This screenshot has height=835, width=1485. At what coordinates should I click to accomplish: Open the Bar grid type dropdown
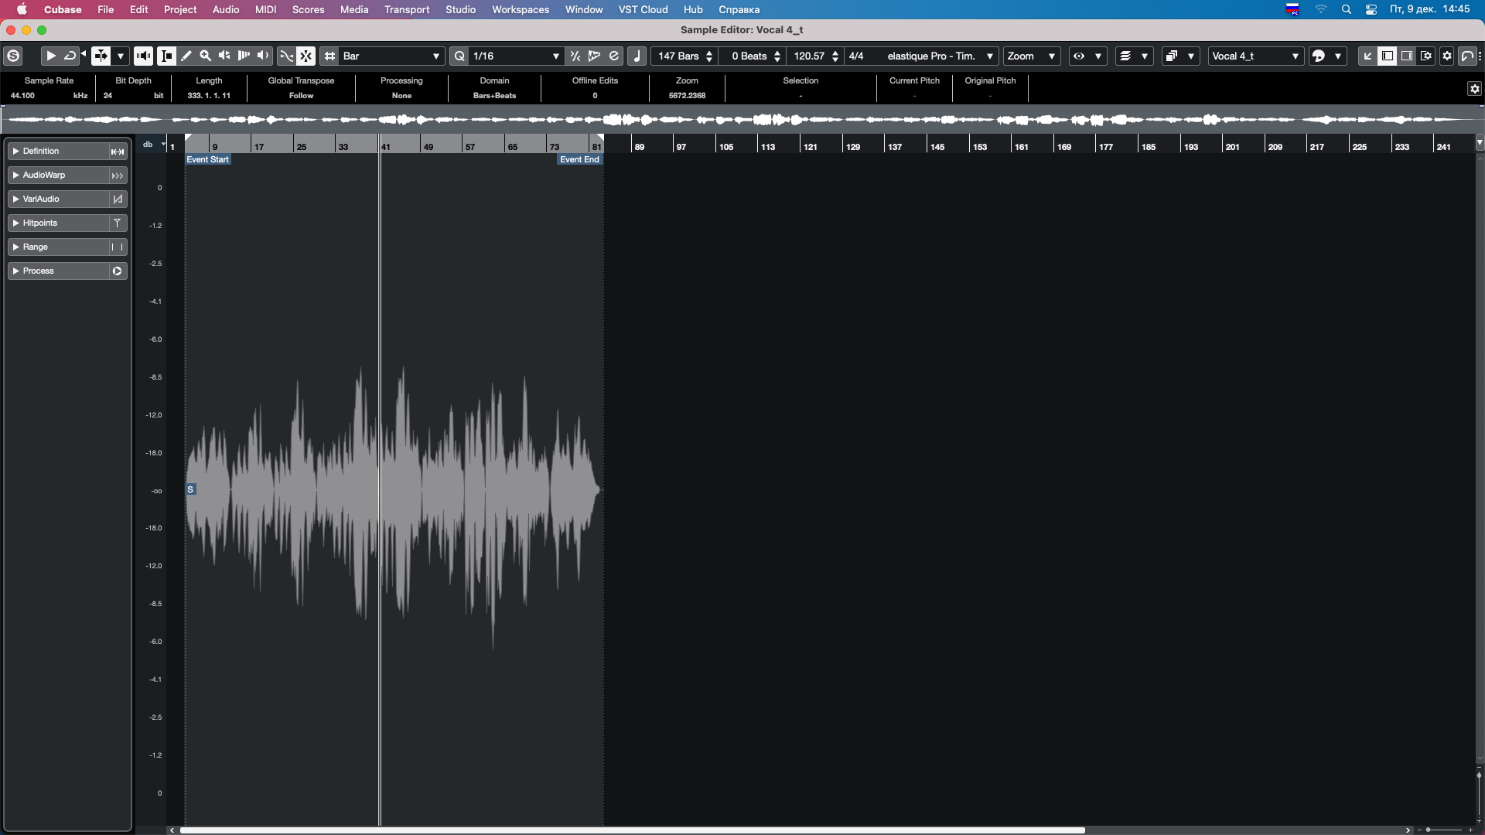[x=392, y=56]
